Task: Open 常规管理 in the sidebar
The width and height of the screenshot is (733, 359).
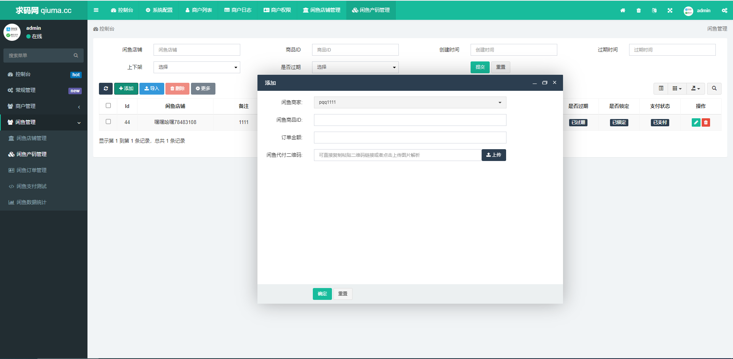Action: click(x=44, y=90)
